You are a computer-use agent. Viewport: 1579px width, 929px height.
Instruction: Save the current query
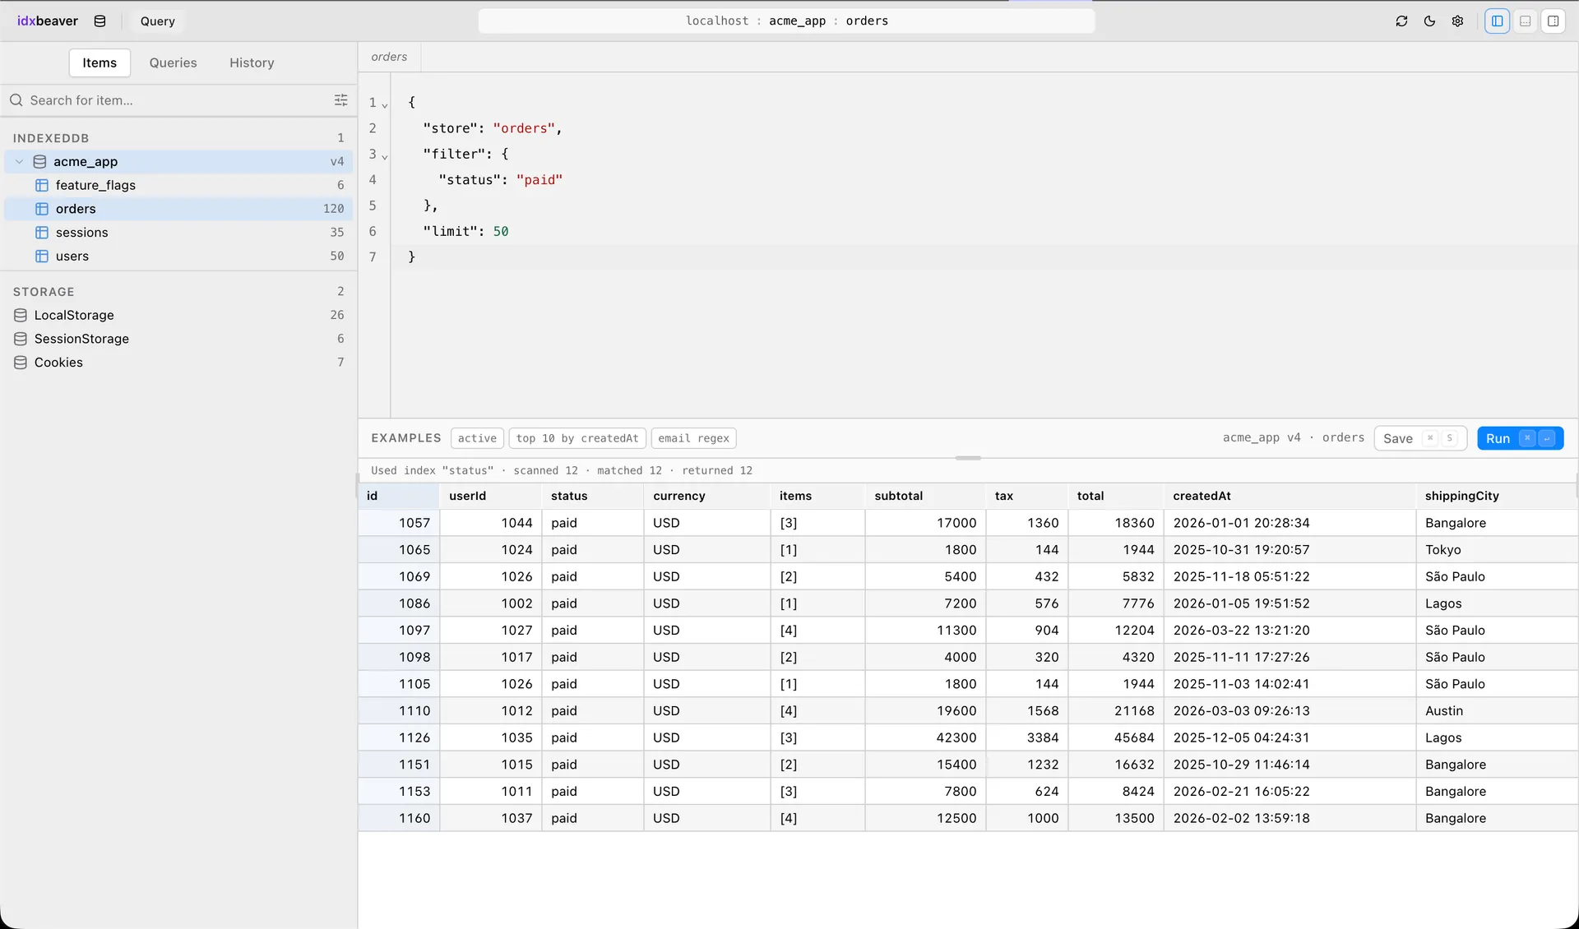coord(1420,438)
